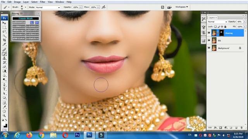The height and width of the screenshot is (139, 248).
Task: Click the Skin button in Anurag panel
Action: [19, 27]
